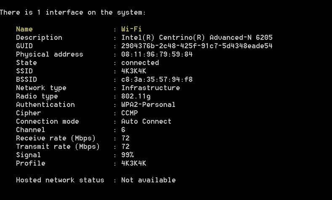Click the Profile value 4K3K4K
Viewport: 332px width, 200px height.
pyautogui.click(x=133, y=164)
